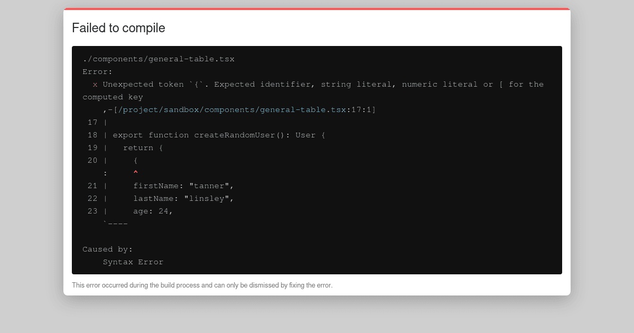This screenshot has height=333, width=634.
Task: Select the 'Error:' label in the output
Action: [x=97, y=71]
